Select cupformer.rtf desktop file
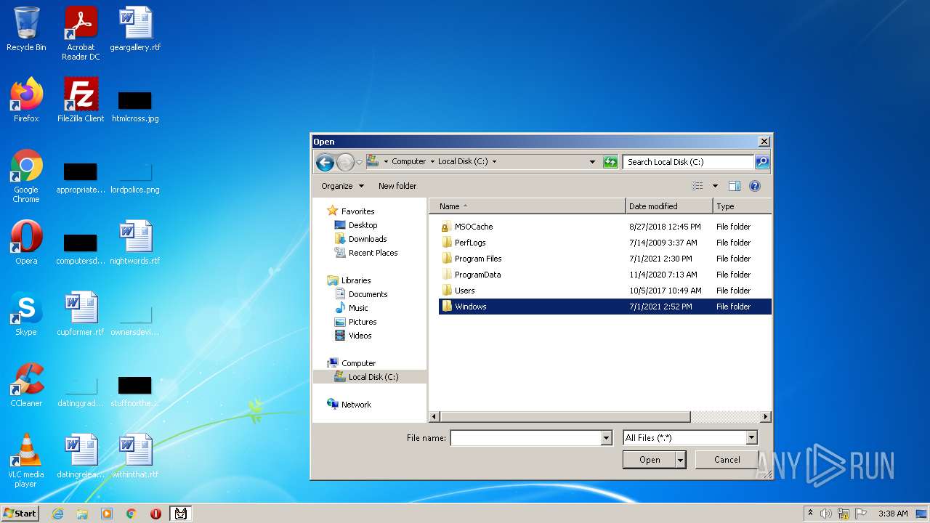Viewport: 930px width, 523px height. 81,314
